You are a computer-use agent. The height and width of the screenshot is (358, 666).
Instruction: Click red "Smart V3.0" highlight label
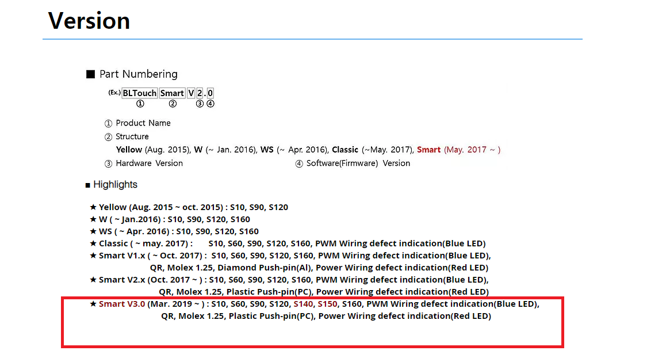(122, 304)
